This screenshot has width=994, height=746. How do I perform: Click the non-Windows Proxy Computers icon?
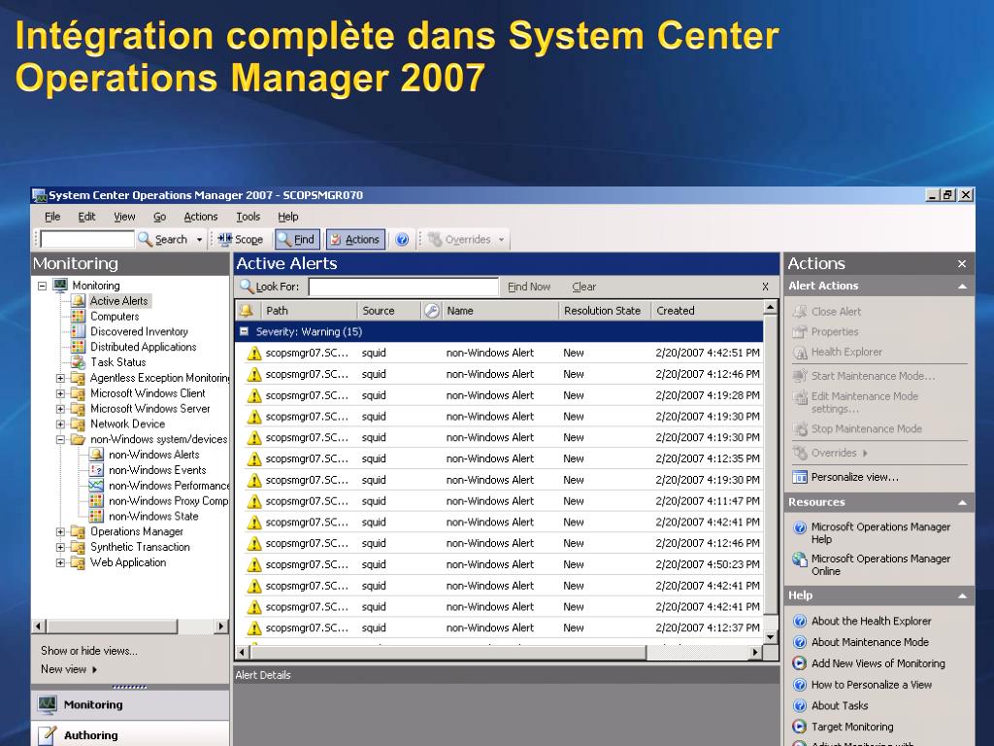click(x=96, y=500)
